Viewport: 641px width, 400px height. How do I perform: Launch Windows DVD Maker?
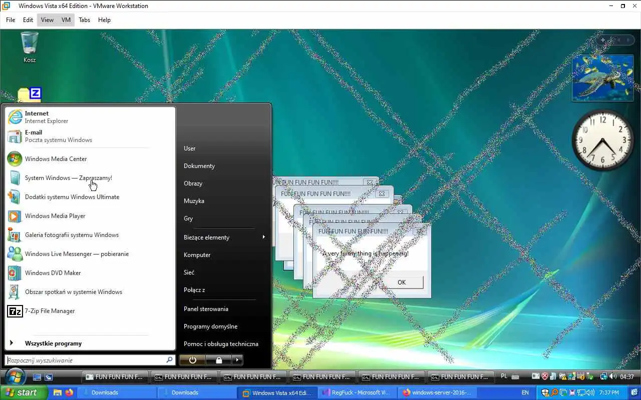point(90,273)
